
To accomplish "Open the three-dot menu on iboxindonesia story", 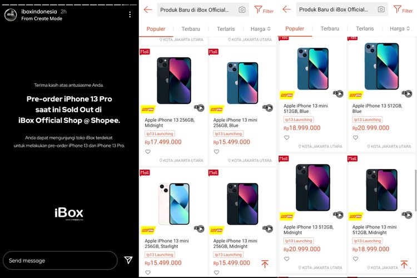I will click(130, 14).
